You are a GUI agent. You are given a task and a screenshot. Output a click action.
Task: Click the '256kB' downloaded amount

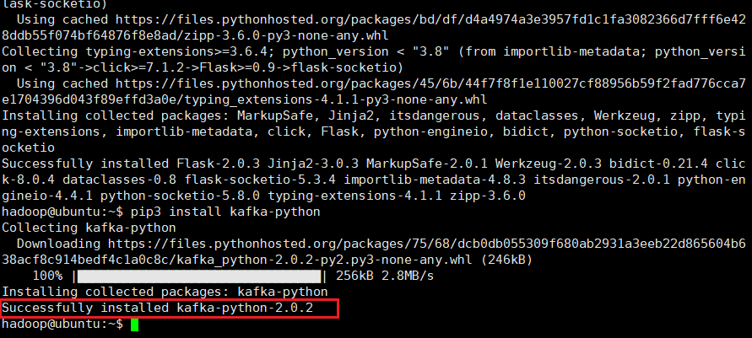[x=354, y=276]
